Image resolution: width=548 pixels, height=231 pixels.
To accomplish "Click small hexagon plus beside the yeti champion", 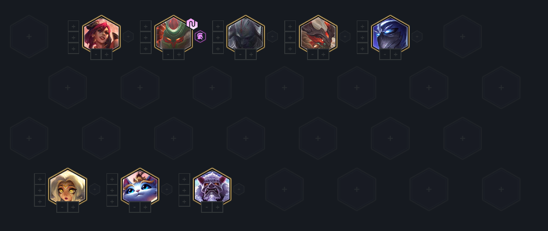I will tap(239, 190).
